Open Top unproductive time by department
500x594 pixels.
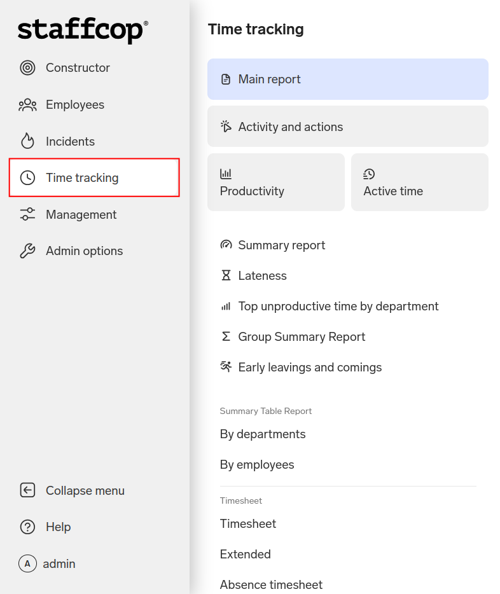(338, 307)
